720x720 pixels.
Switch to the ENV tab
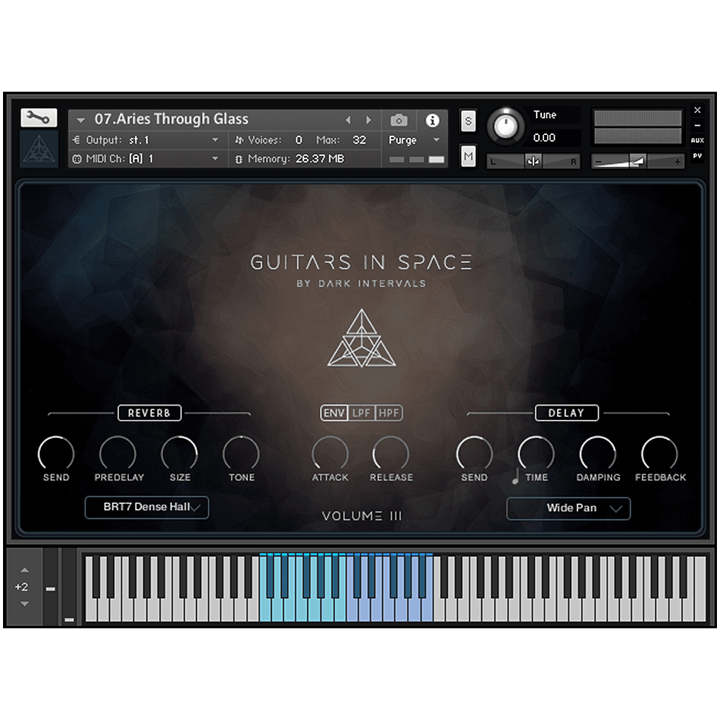333,413
